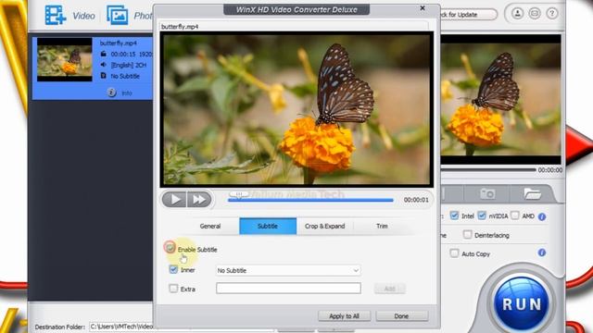
Task: Open the mail icon in top bar
Action: coord(535,14)
